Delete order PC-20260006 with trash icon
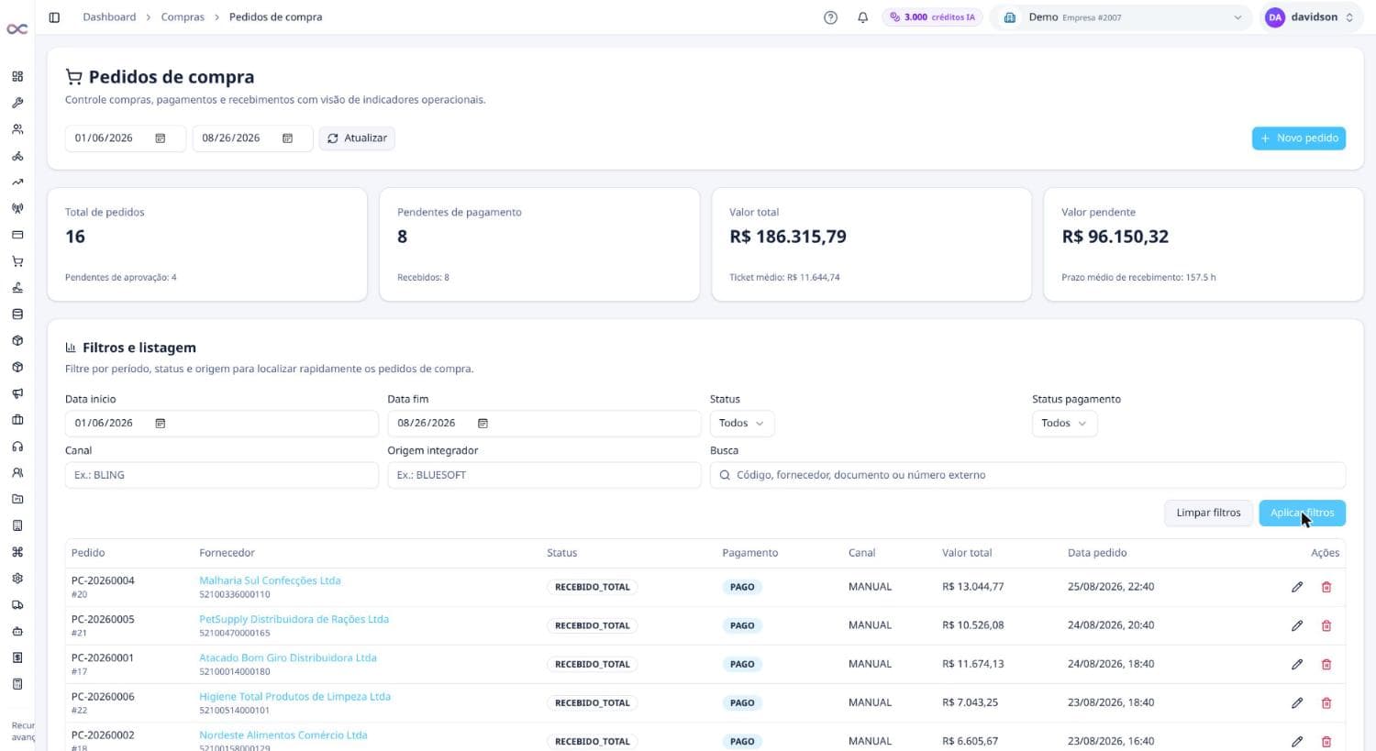1376x751 pixels. (x=1326, y=702)
